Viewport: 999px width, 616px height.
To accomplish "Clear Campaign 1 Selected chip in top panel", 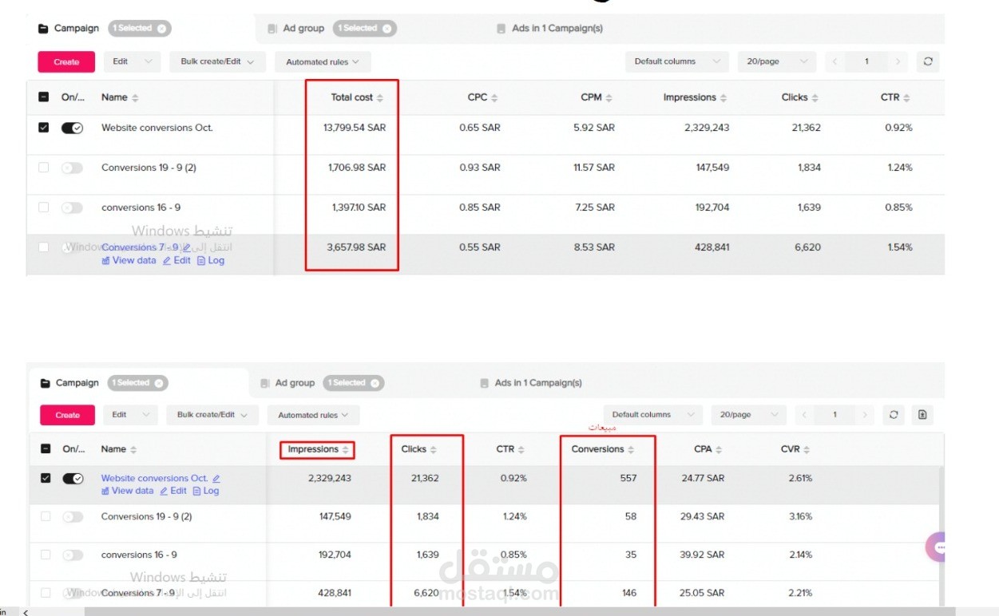I will point(162,29).
